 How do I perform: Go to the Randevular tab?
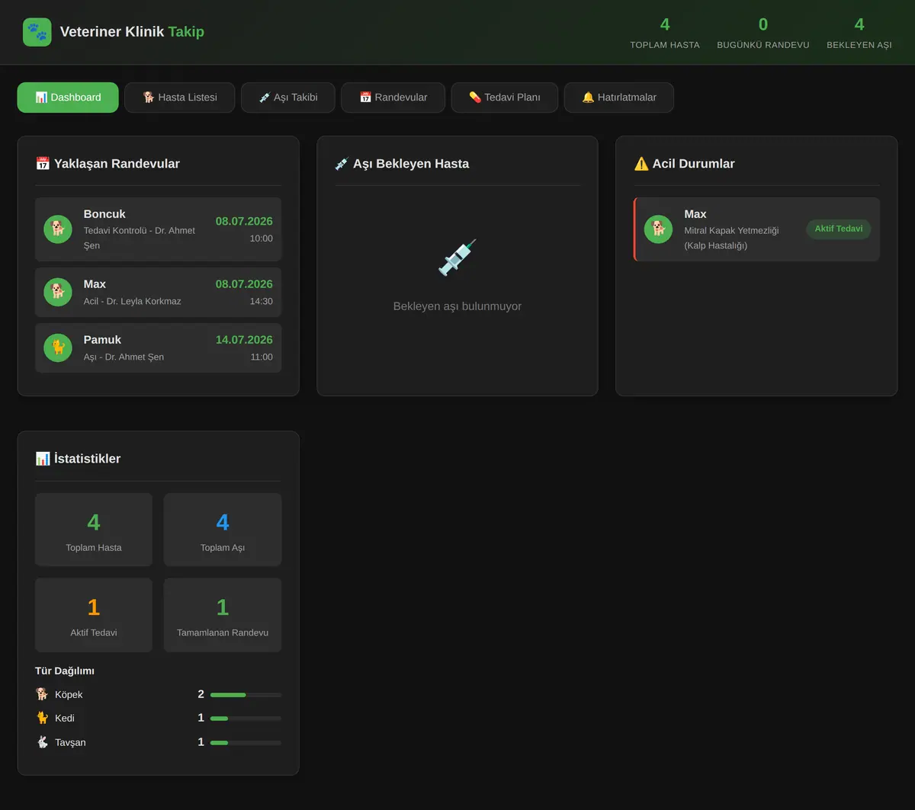(x=393, y=98)
